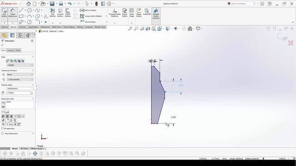Screen dimensions: 296x166
Task: Select the Circle sketch tool
Action: pos(29,10)
